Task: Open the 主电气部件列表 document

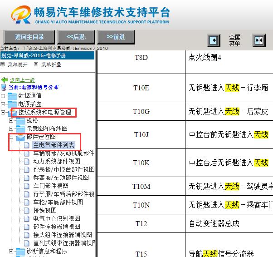Action: pos(54,145)
